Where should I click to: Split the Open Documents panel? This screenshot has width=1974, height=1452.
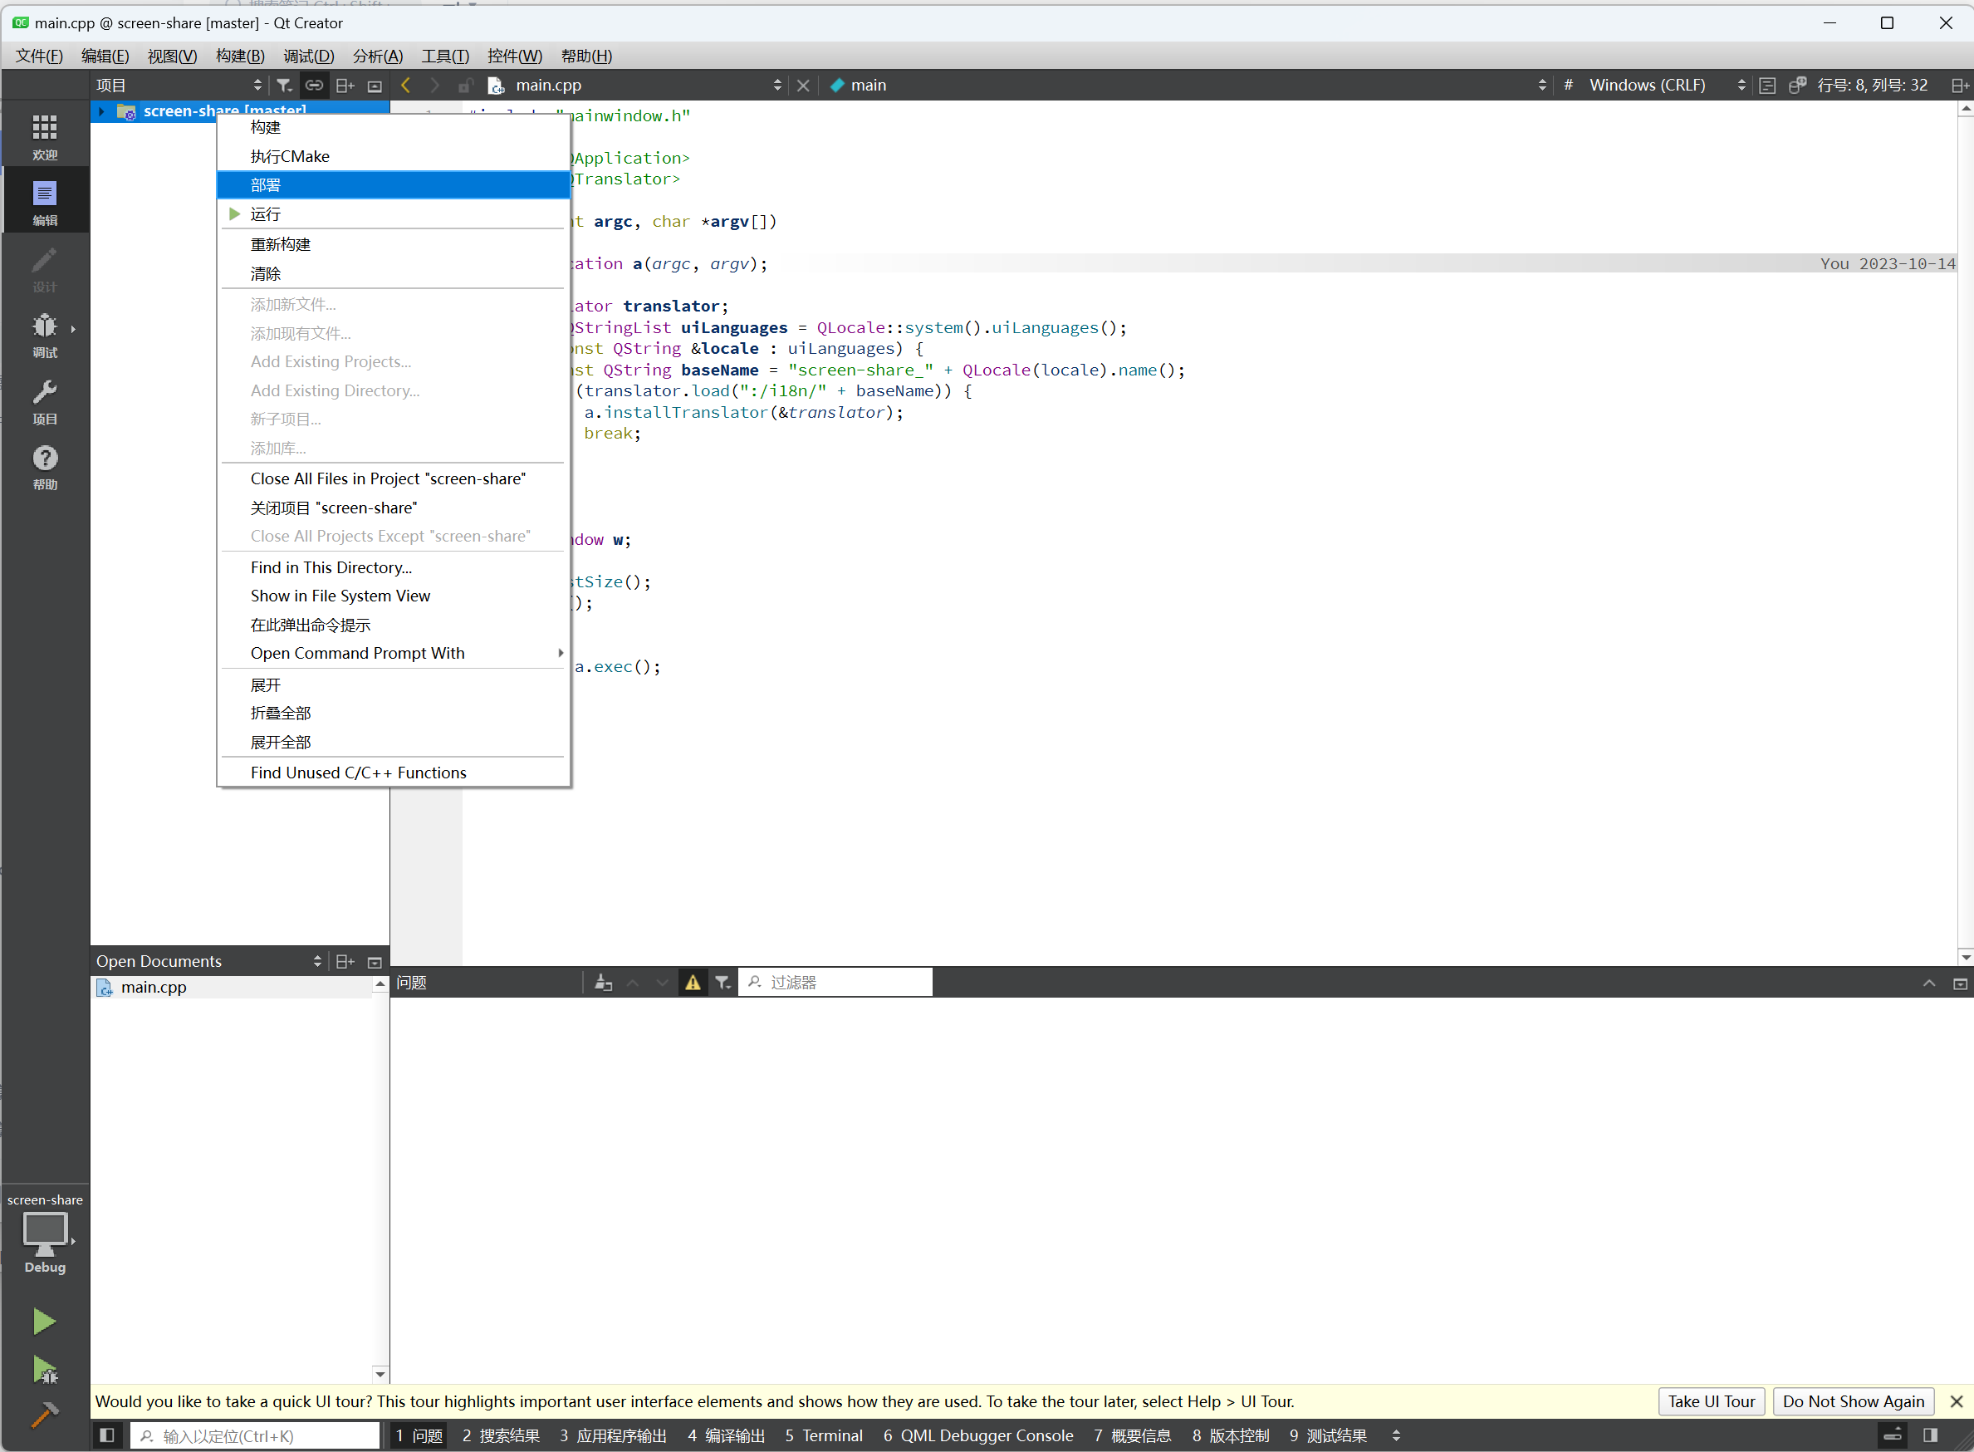[x=345, y=962]
